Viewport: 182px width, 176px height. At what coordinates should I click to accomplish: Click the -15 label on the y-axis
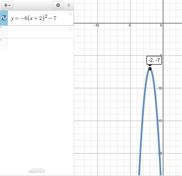pyautogui.click(x=160, y=121)
